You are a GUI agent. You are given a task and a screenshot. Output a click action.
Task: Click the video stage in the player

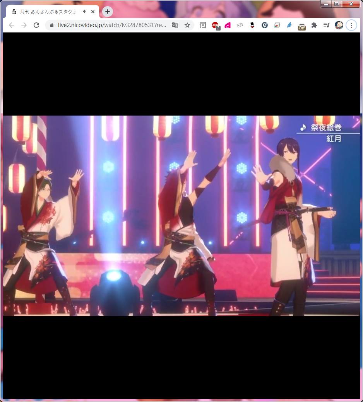tap(181, 216)
